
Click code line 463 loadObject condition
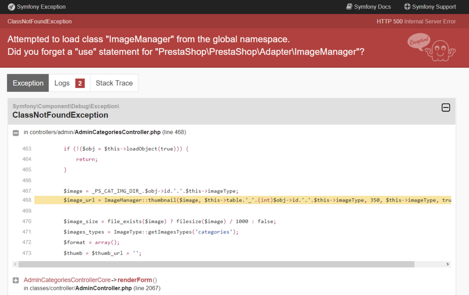[126, 149]
